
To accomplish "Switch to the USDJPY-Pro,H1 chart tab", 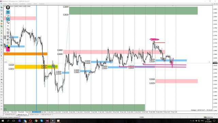I will [x=34, y=115].
